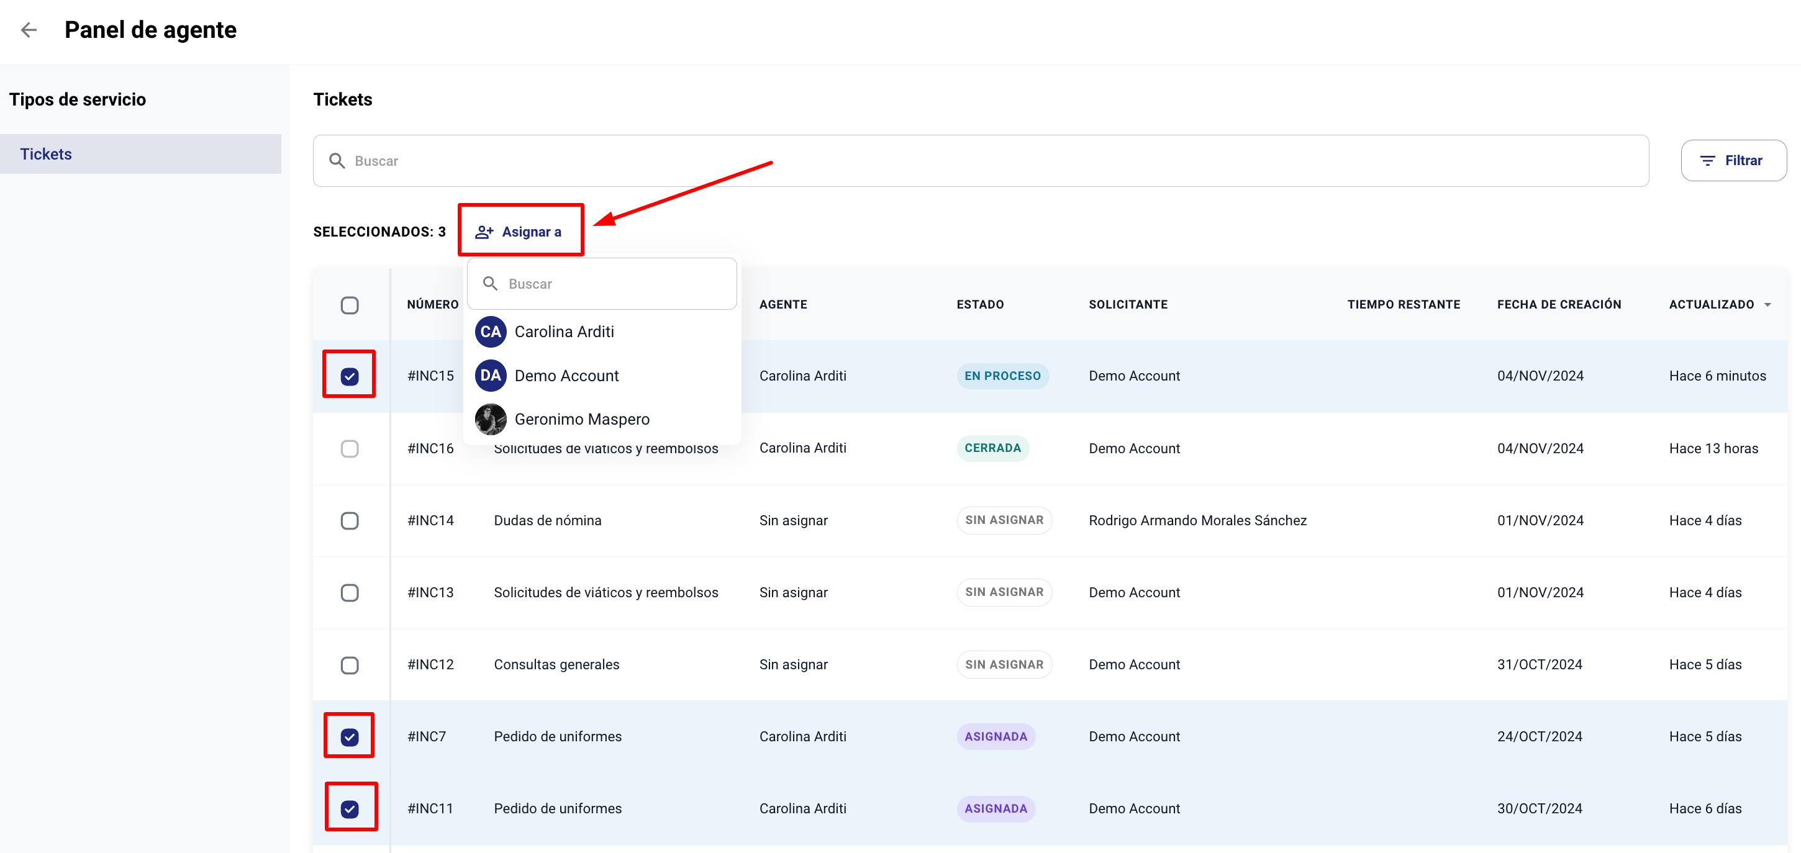Click the magnifier icon in main search

[337, 161]
